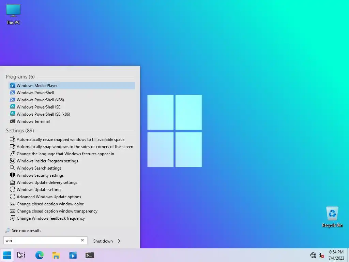Launch Microsoft Edge from the taskbar
This screenshot has height=262, width=349.
40,255
